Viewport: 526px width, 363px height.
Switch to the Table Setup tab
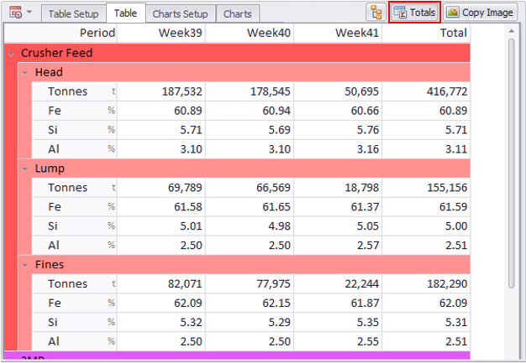pos(73,14)
